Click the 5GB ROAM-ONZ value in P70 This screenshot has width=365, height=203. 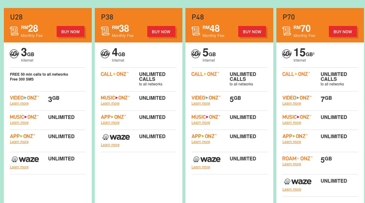click(x=326, y=159)
